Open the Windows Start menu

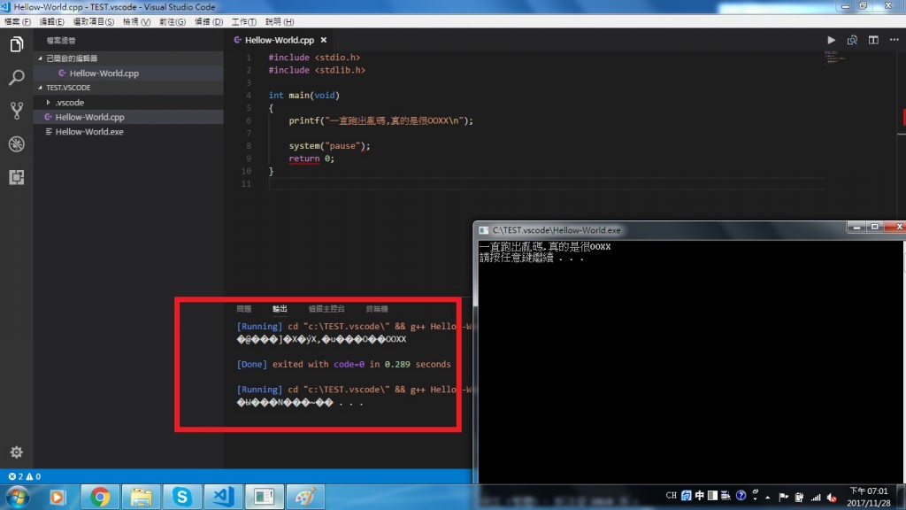tap(18, 497)
